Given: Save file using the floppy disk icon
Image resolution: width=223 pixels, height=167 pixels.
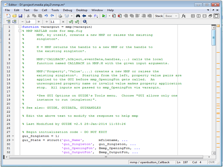Looking at the screenshot, I should (20, 16).
